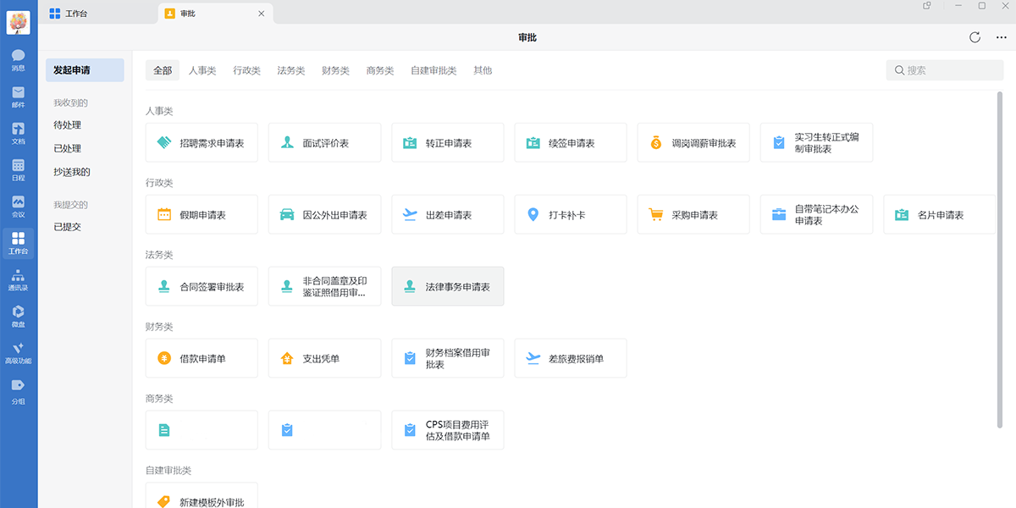The width and height of the screenshot is (1016, 508).
Task: Open 待处理 pending approvals list
Action: 68,125
